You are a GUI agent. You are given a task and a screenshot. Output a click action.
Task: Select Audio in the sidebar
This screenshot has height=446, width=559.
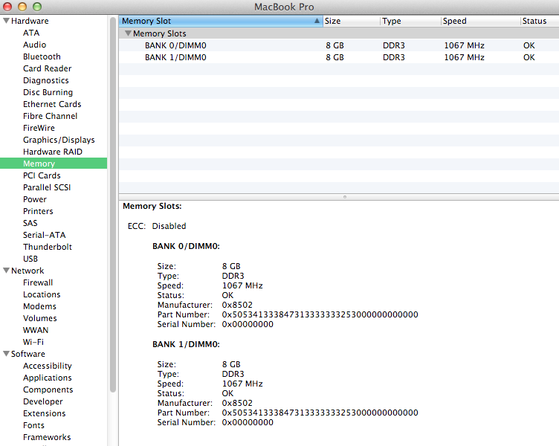click(35, 45)
